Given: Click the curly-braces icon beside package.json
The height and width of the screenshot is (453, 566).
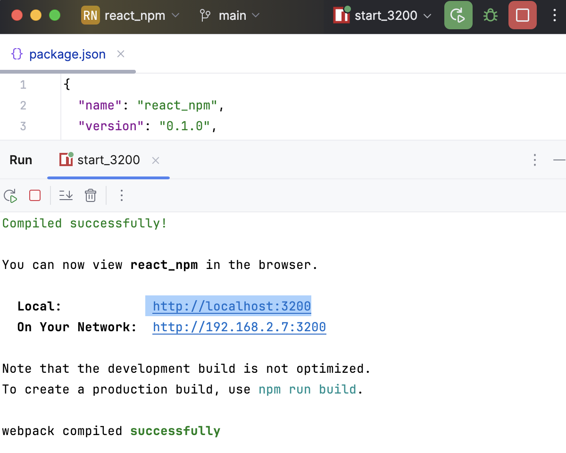Looking at the screenshot, I should [17, 54].
